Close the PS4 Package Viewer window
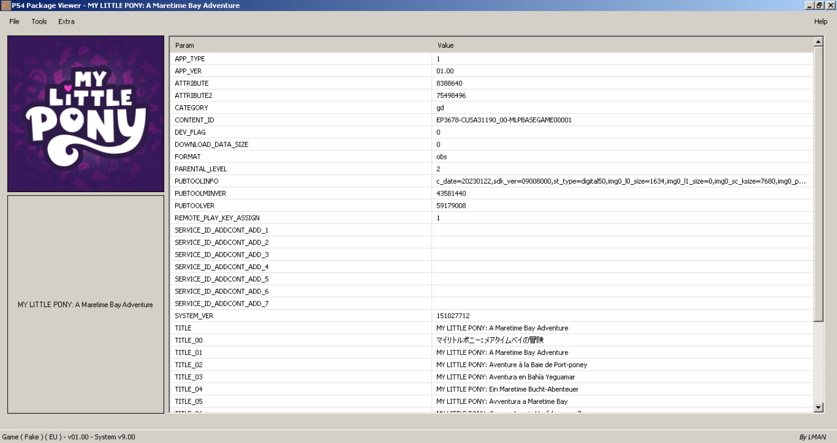837x443 pixels. [x=830, y=5]
